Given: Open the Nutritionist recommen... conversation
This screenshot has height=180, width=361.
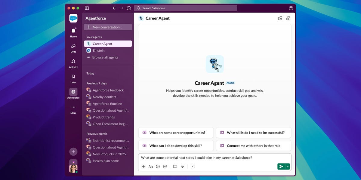Looking at the screenshot, I should tap(108, 140).
